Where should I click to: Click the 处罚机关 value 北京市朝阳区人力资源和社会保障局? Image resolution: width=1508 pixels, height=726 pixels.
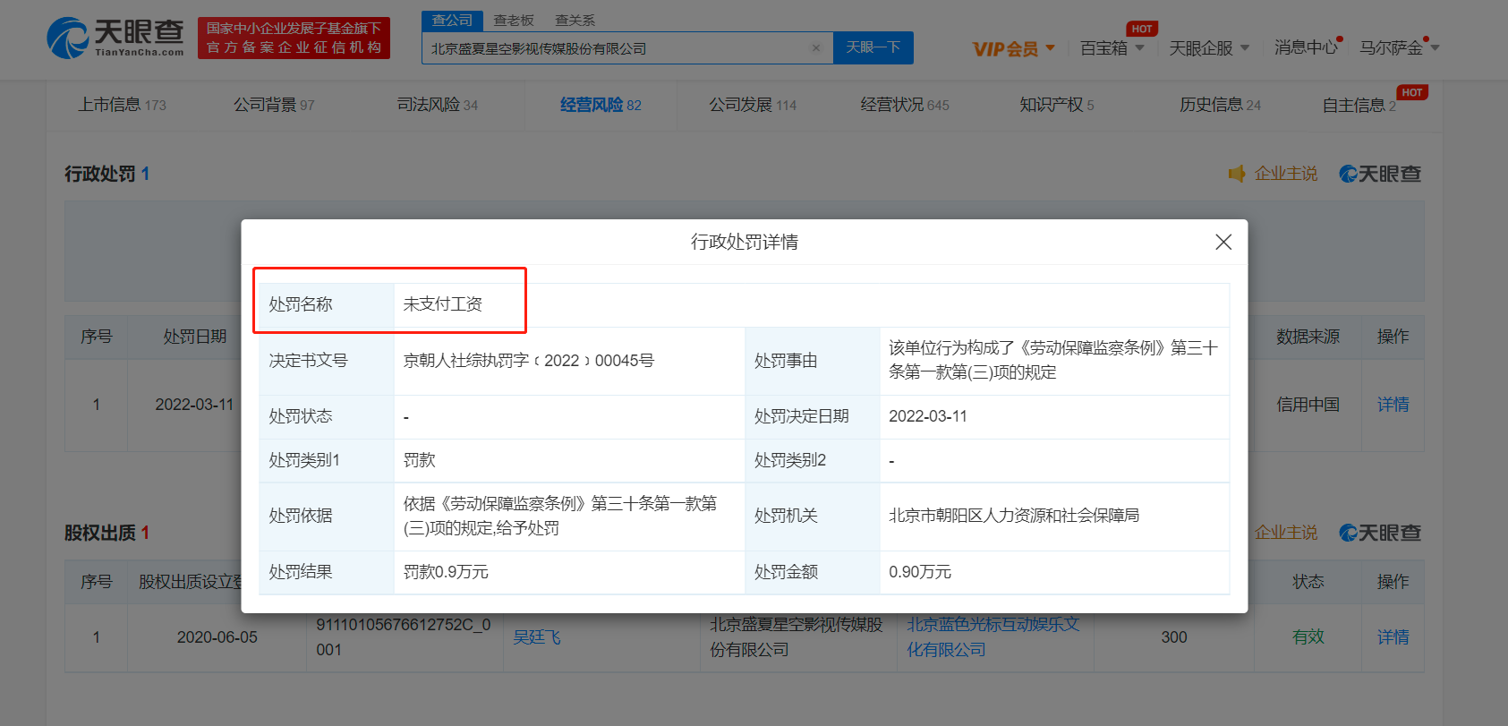click(x=1014, y=516)
